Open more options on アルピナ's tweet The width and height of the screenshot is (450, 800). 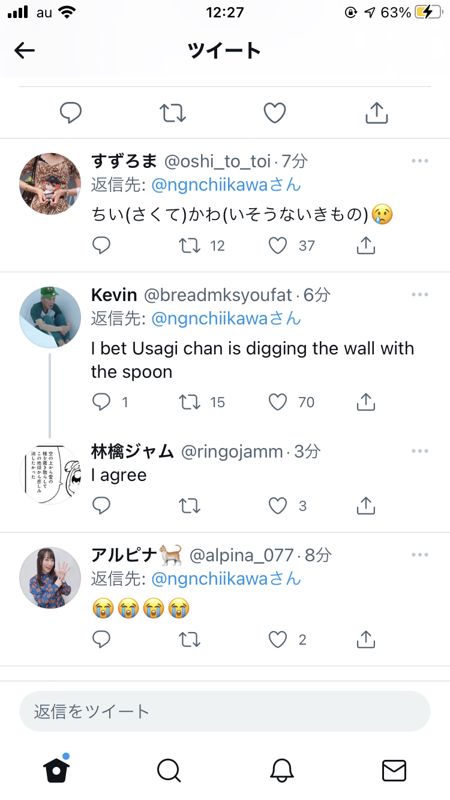[x=420, y=555]
